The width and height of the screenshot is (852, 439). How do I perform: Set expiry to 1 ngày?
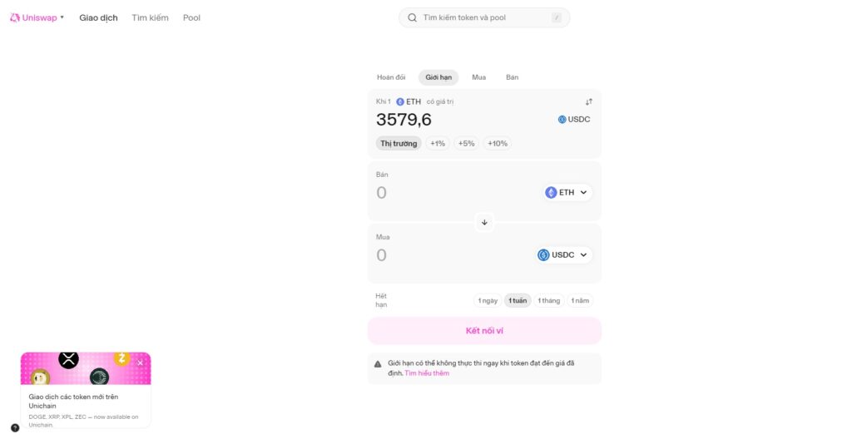488,300
